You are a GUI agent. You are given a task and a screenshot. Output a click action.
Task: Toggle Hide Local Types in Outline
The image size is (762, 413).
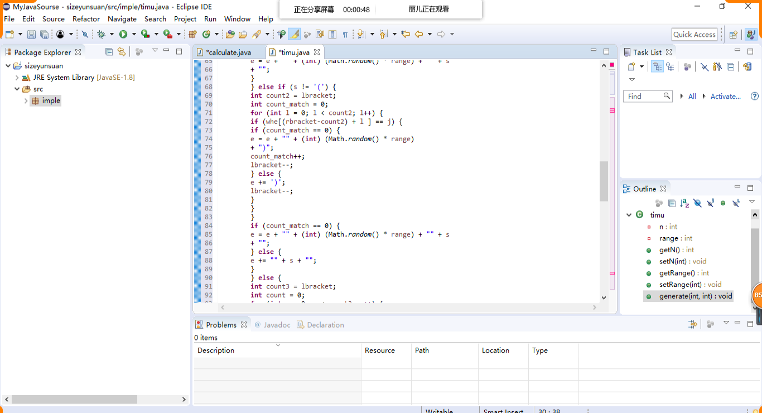pos(736,203)
